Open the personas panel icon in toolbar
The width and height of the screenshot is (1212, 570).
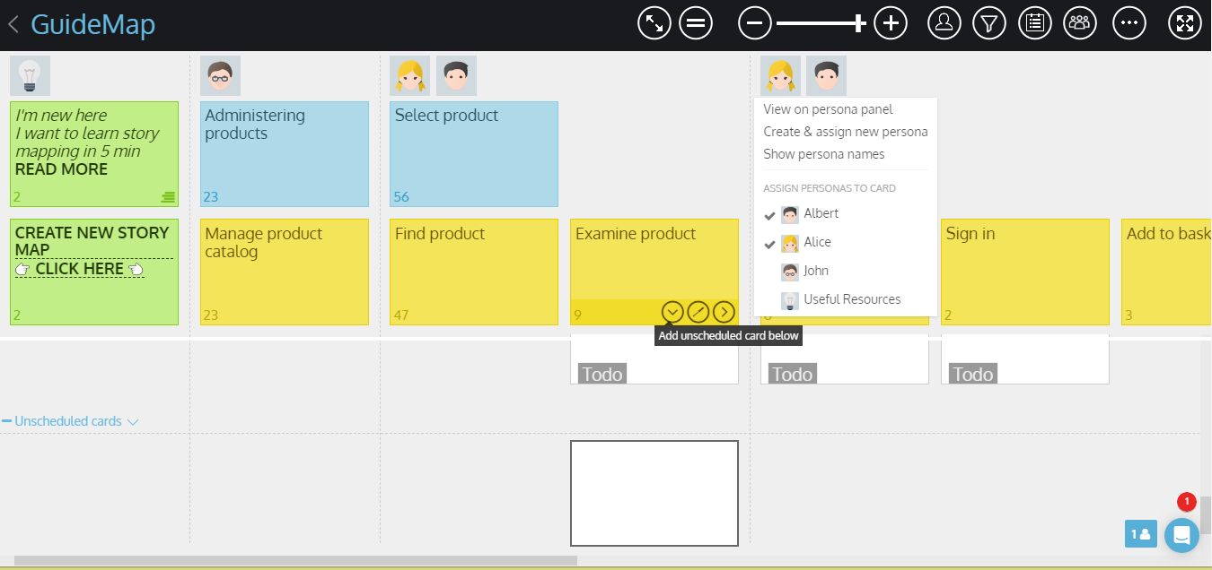(944, 23)
